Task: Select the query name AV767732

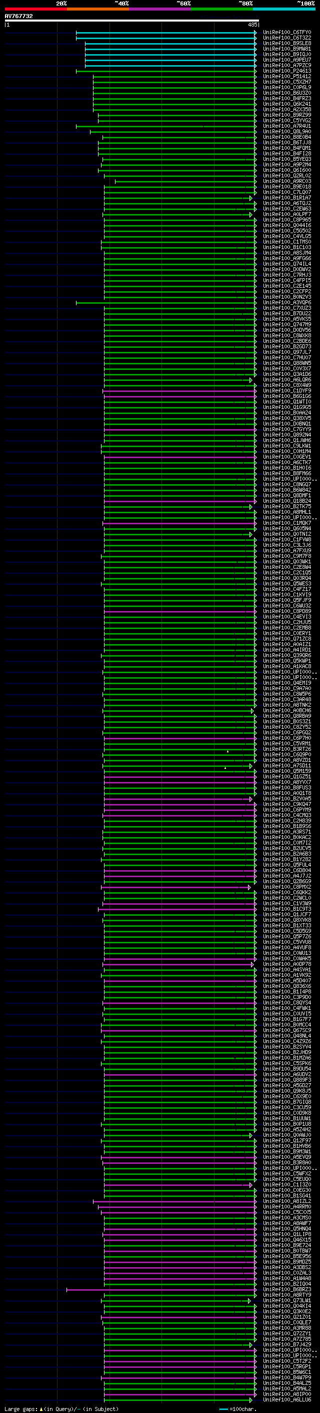Action: [18, 16]
